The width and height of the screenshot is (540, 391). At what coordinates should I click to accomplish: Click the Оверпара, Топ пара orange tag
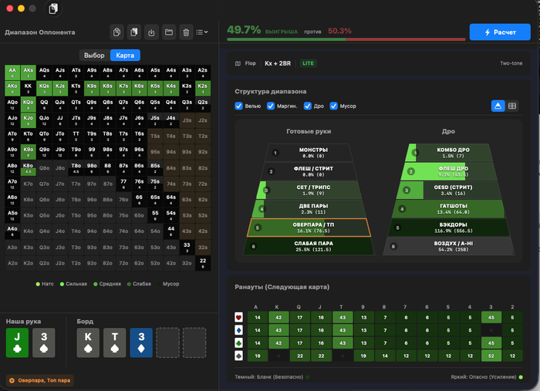(39, 380)
